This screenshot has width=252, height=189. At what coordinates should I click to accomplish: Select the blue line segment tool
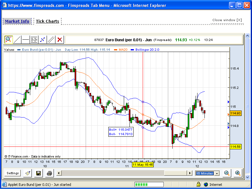pos(43,40)
